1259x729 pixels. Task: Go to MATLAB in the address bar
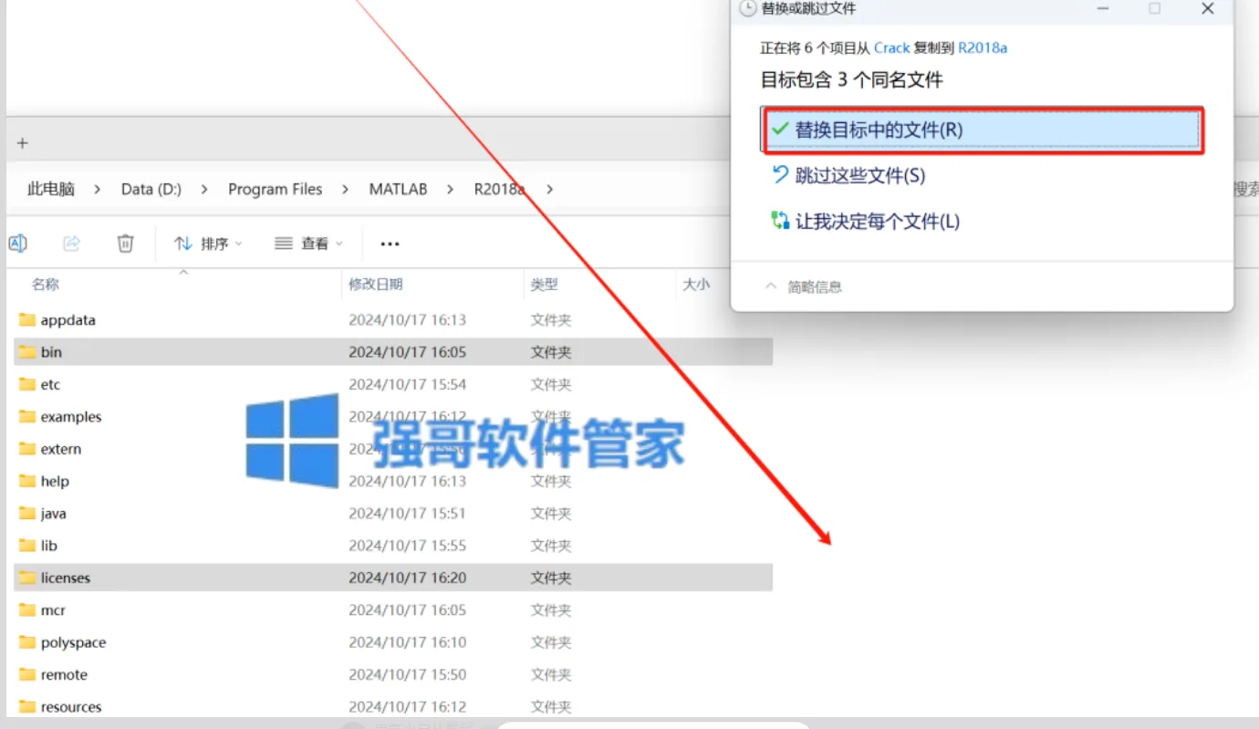point(399,189)
